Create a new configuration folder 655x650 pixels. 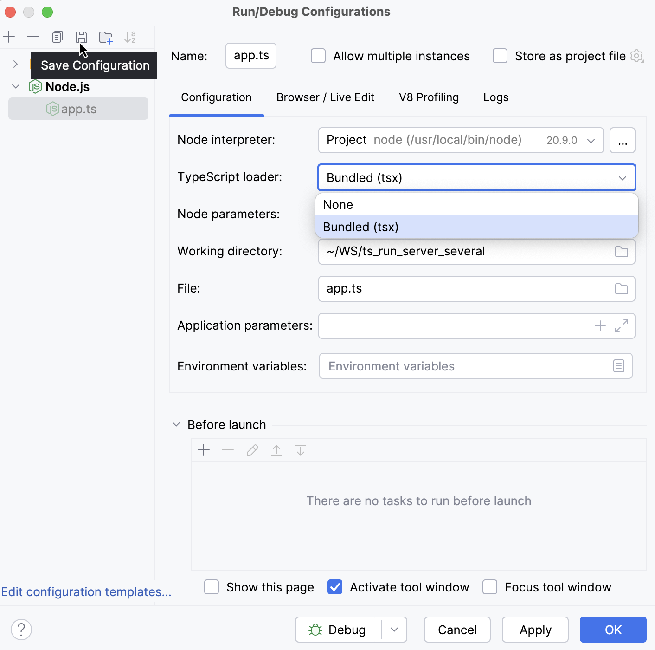coord(106,37)
